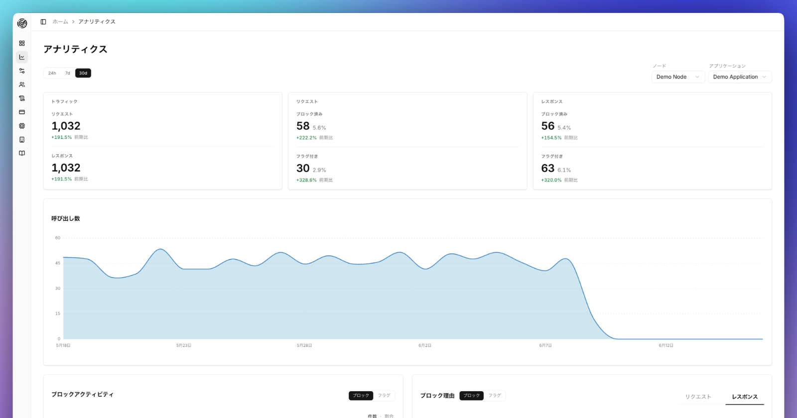797x418 pixels.
Task: Go to ホーム breadcrumb link
Action: (60, 22)
